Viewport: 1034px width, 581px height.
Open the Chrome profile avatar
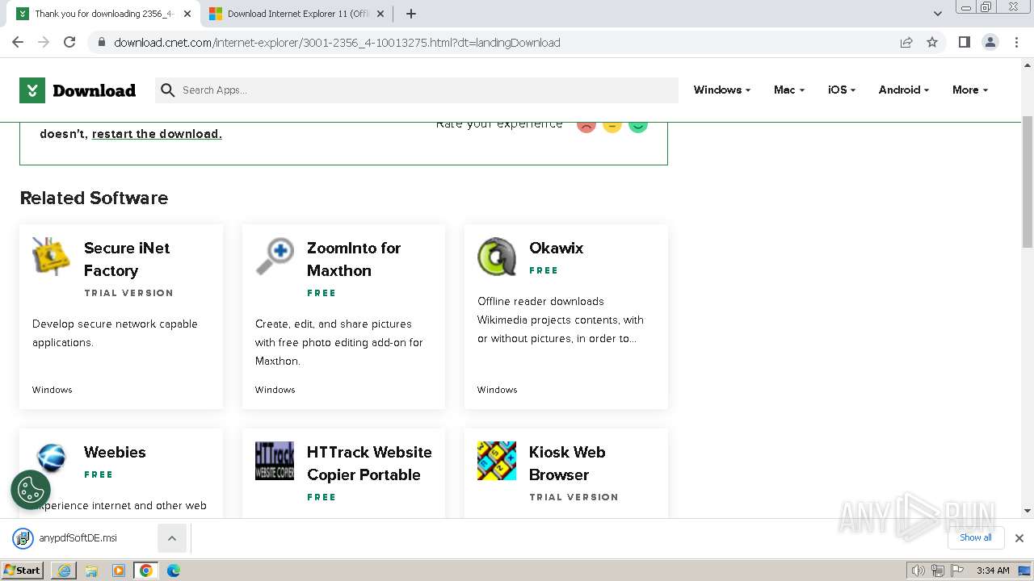[990, 42]
